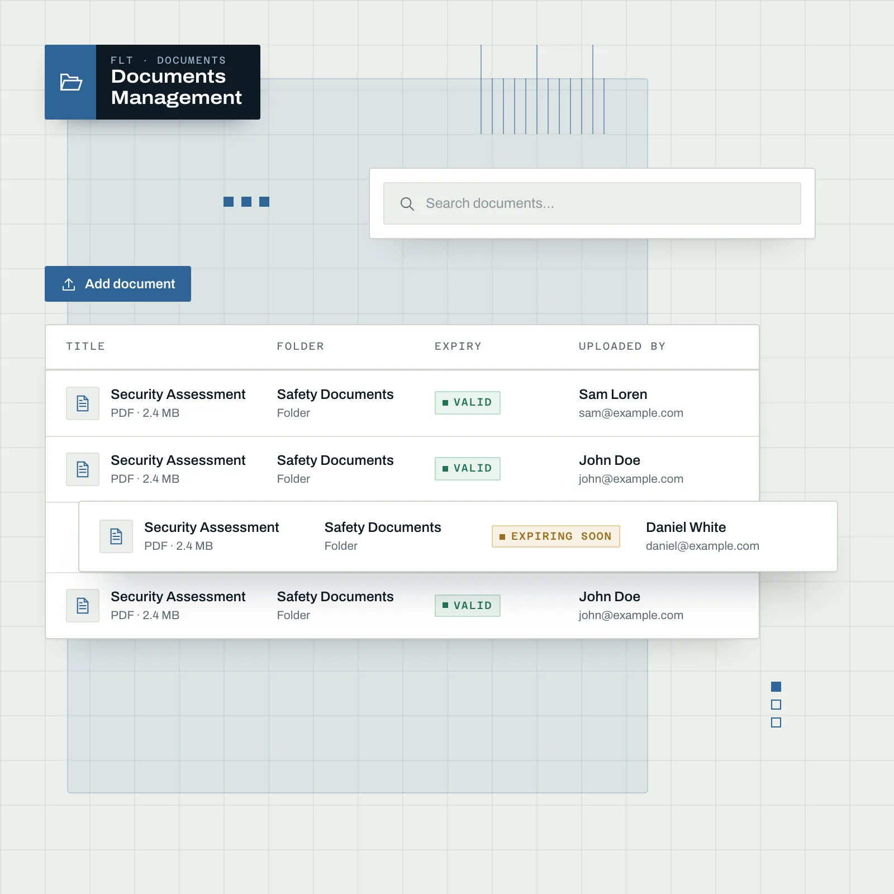894x894 pixels.
Task: Open Sam Loren's Security Assessment file icon
Action: pyautogui.click(x=83, y=403)
